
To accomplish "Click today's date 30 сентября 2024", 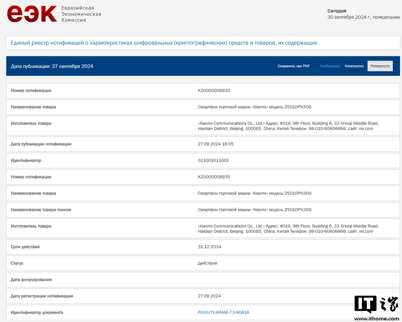I will click(x=364, y=17).
